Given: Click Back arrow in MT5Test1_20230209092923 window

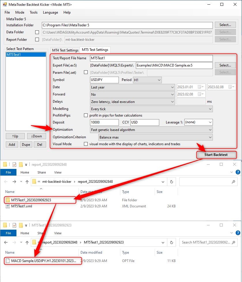Looking at the screenshot, I should 6,242.
